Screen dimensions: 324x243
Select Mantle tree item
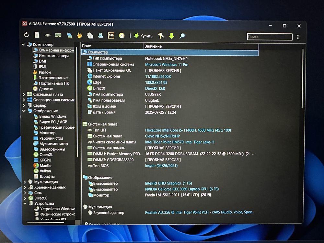[x=42, y=166]
